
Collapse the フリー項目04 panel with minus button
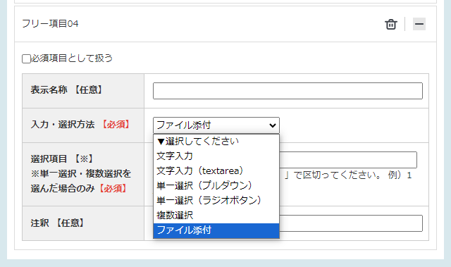419,24
